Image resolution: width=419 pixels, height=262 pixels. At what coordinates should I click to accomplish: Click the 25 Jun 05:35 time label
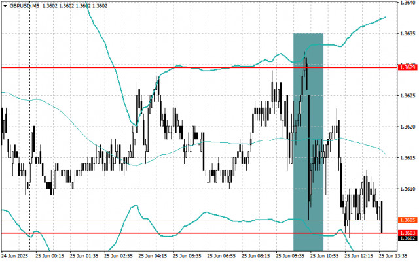[x=187, y=256]
